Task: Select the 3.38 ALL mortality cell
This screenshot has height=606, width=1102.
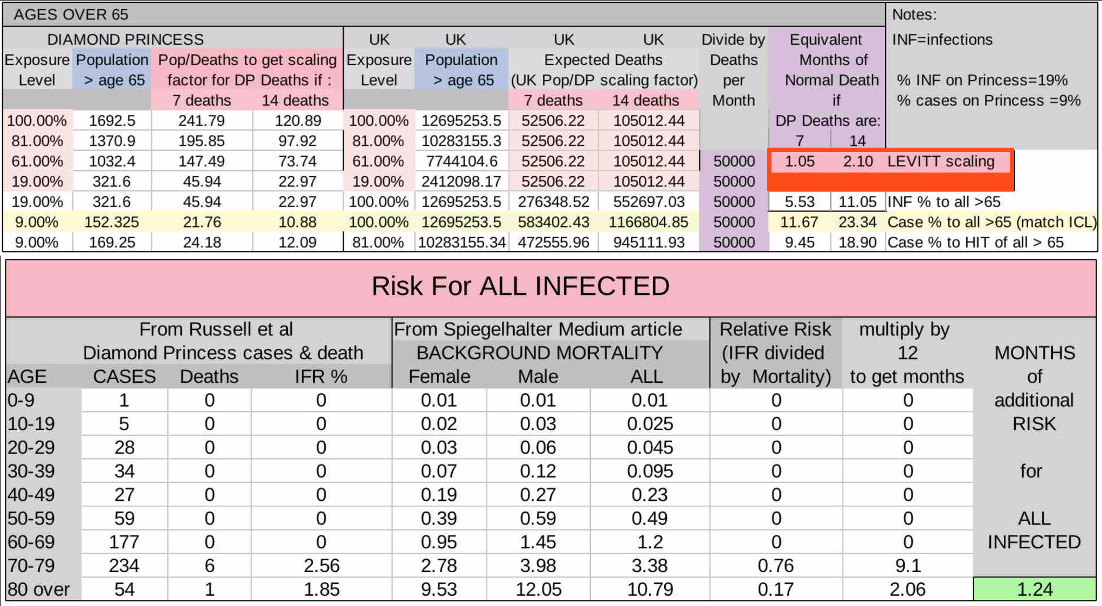Action: (x=650, y=566)
